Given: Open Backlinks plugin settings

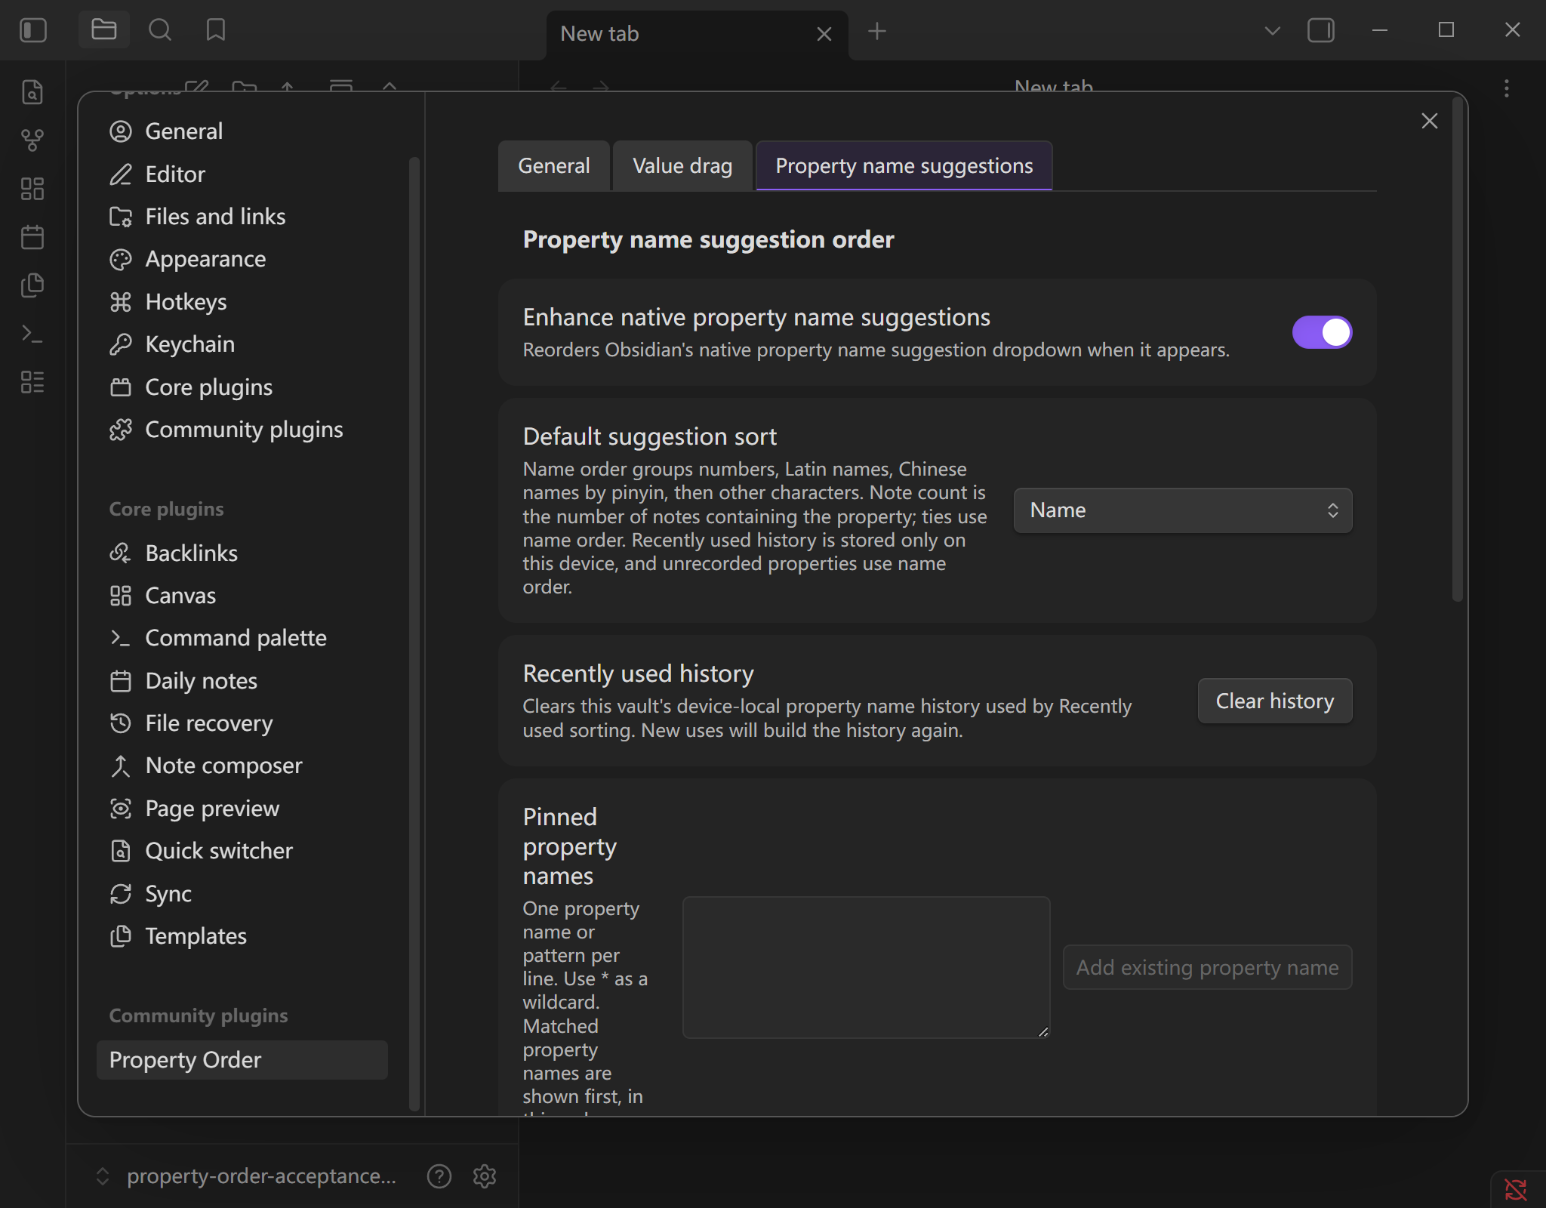Looking at the screenshot, I should click(242, 553).
